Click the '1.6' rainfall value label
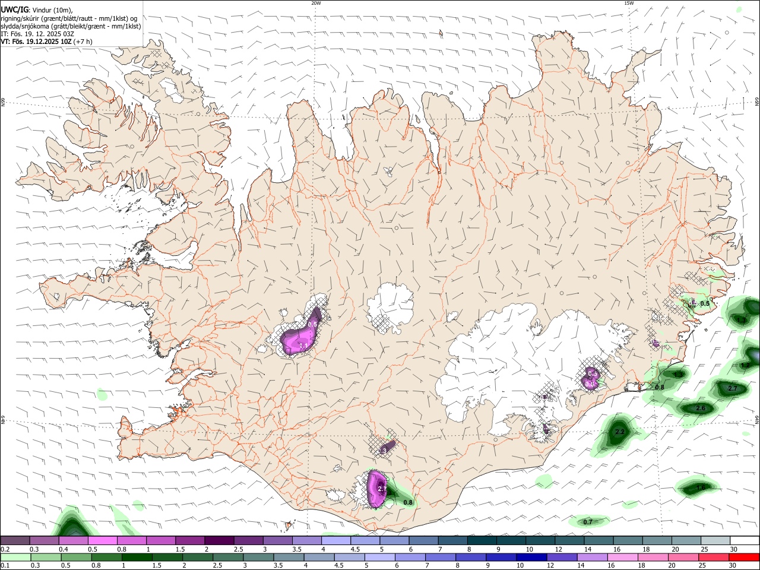The height and width of the screenshot is (570, 760). tap(701, 487)
